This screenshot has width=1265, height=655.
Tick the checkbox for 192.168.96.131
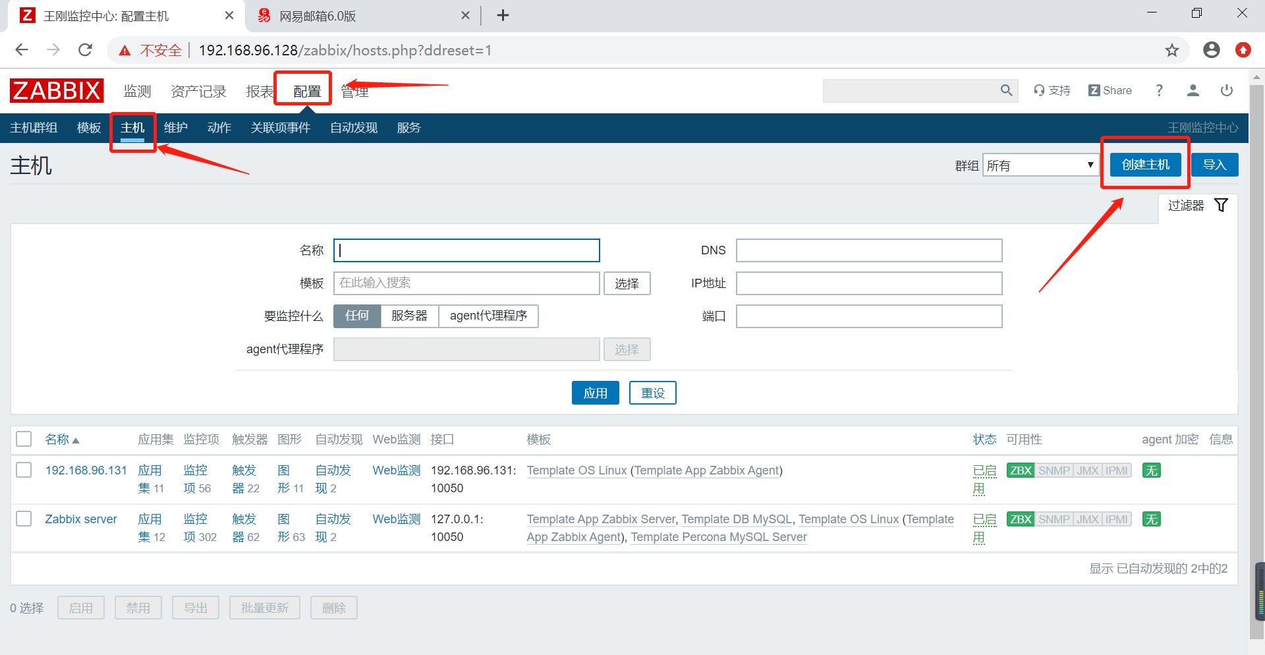coord(24,470)
